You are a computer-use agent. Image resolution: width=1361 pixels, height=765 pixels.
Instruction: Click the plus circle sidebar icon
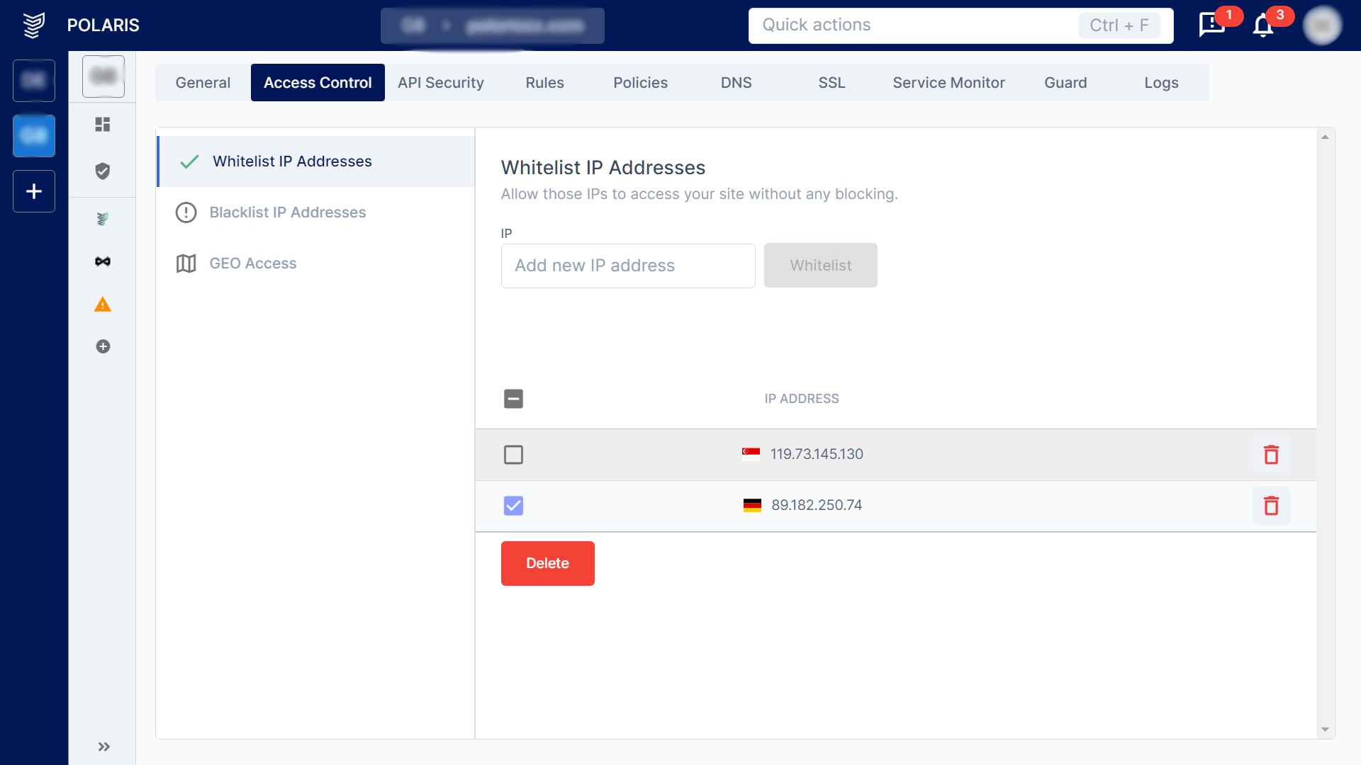coord(103,346)
